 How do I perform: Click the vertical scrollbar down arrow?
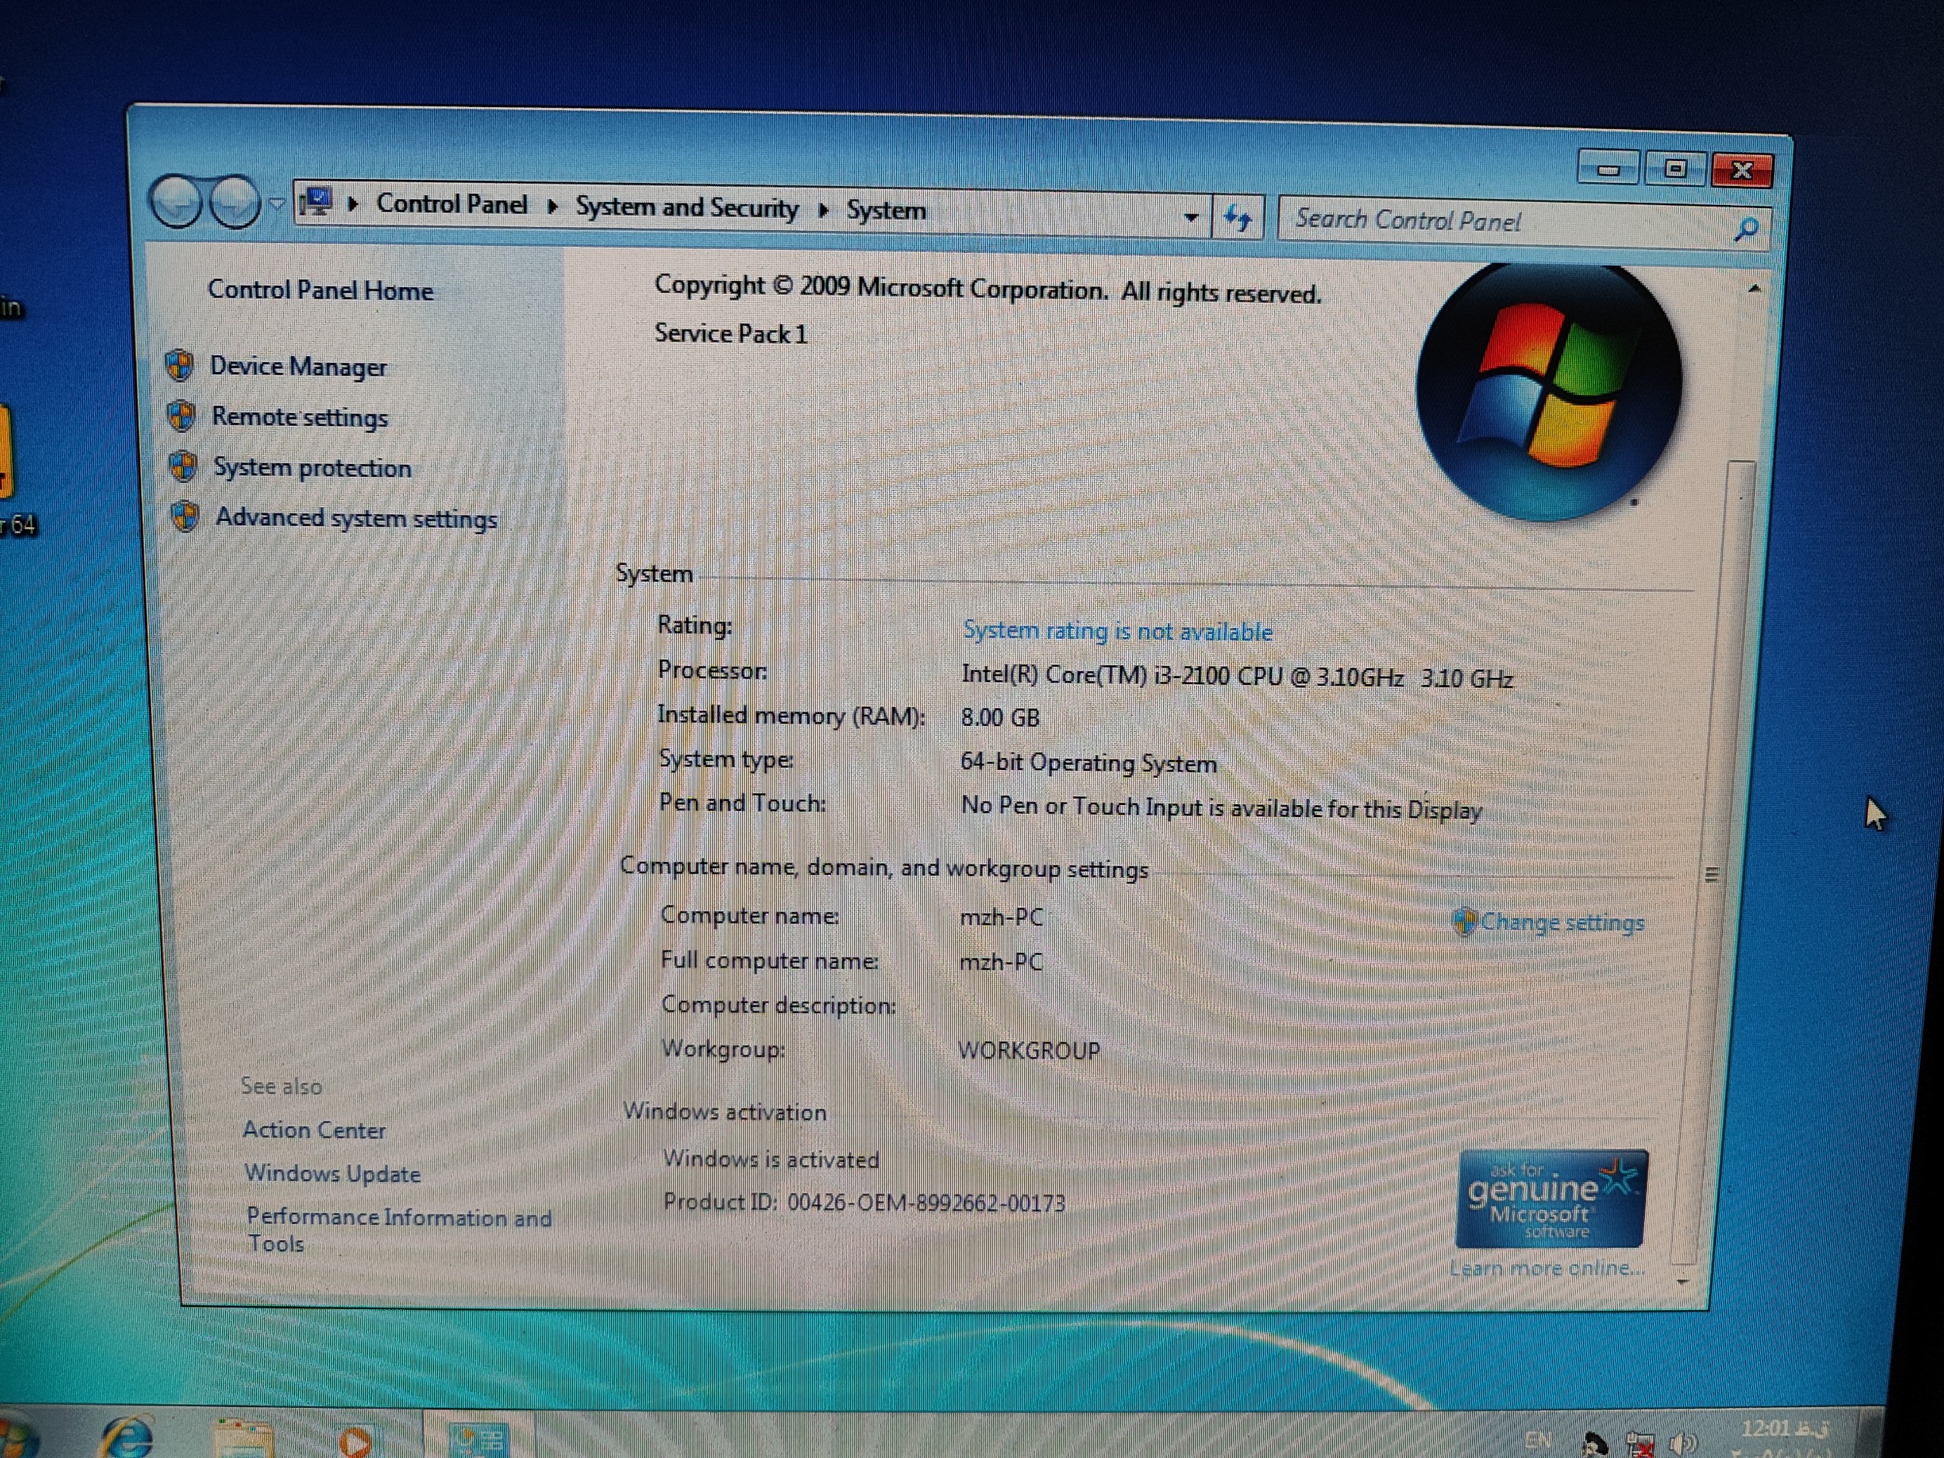tap(1682, 1283)
